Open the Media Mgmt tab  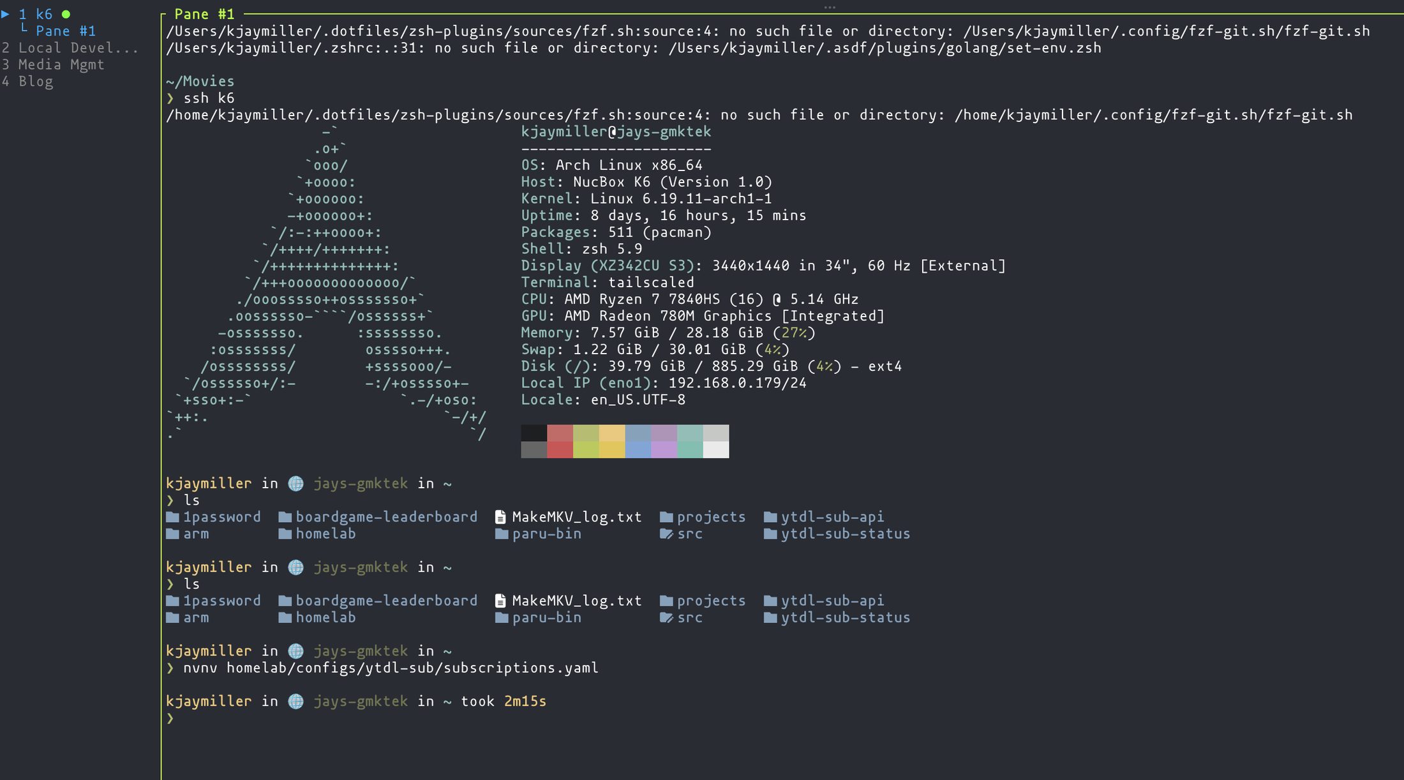pyautogui.click(x=61, y=64)
